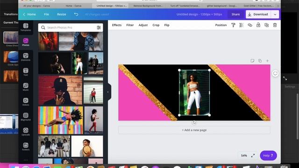299x168 pixels.
Task: Open the File menu
Action: pyautogui.click(x=46, y=14)
